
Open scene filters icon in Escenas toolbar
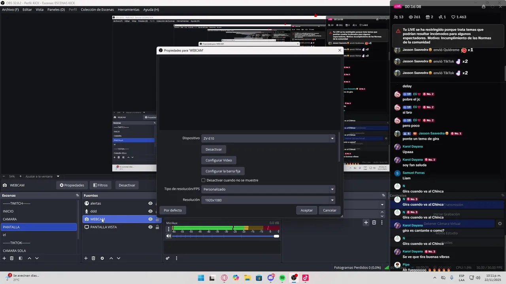[20, 258]
